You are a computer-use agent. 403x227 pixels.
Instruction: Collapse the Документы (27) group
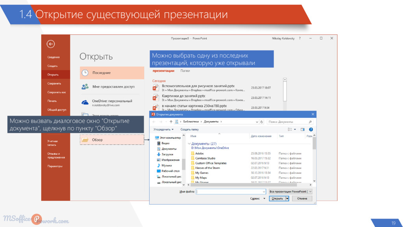click(189, 144)
